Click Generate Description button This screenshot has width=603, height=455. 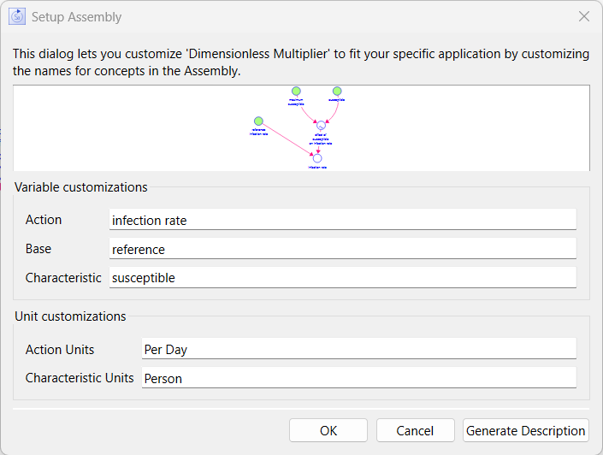coord(526,430)
